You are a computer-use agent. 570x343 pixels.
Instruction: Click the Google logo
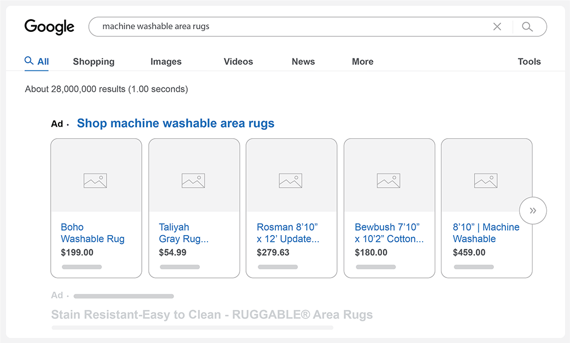(50, 27)
